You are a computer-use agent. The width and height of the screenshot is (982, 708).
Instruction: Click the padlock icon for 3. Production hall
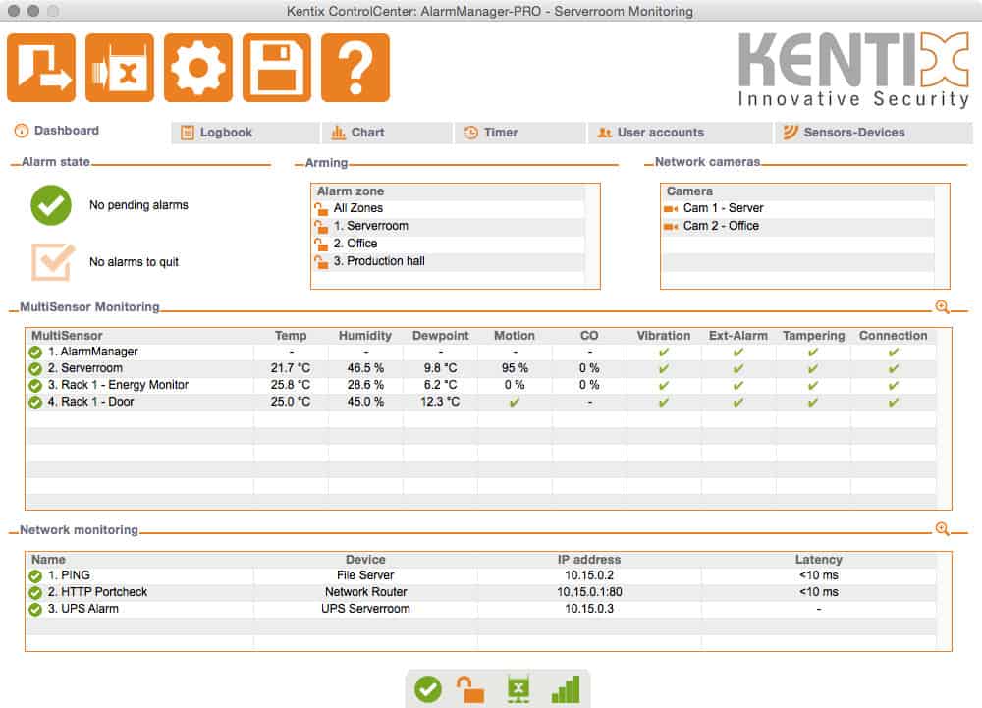321,261
